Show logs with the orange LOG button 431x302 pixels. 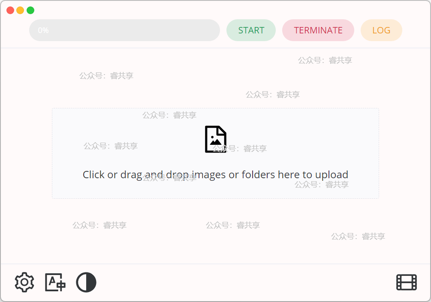click(381, 30)
